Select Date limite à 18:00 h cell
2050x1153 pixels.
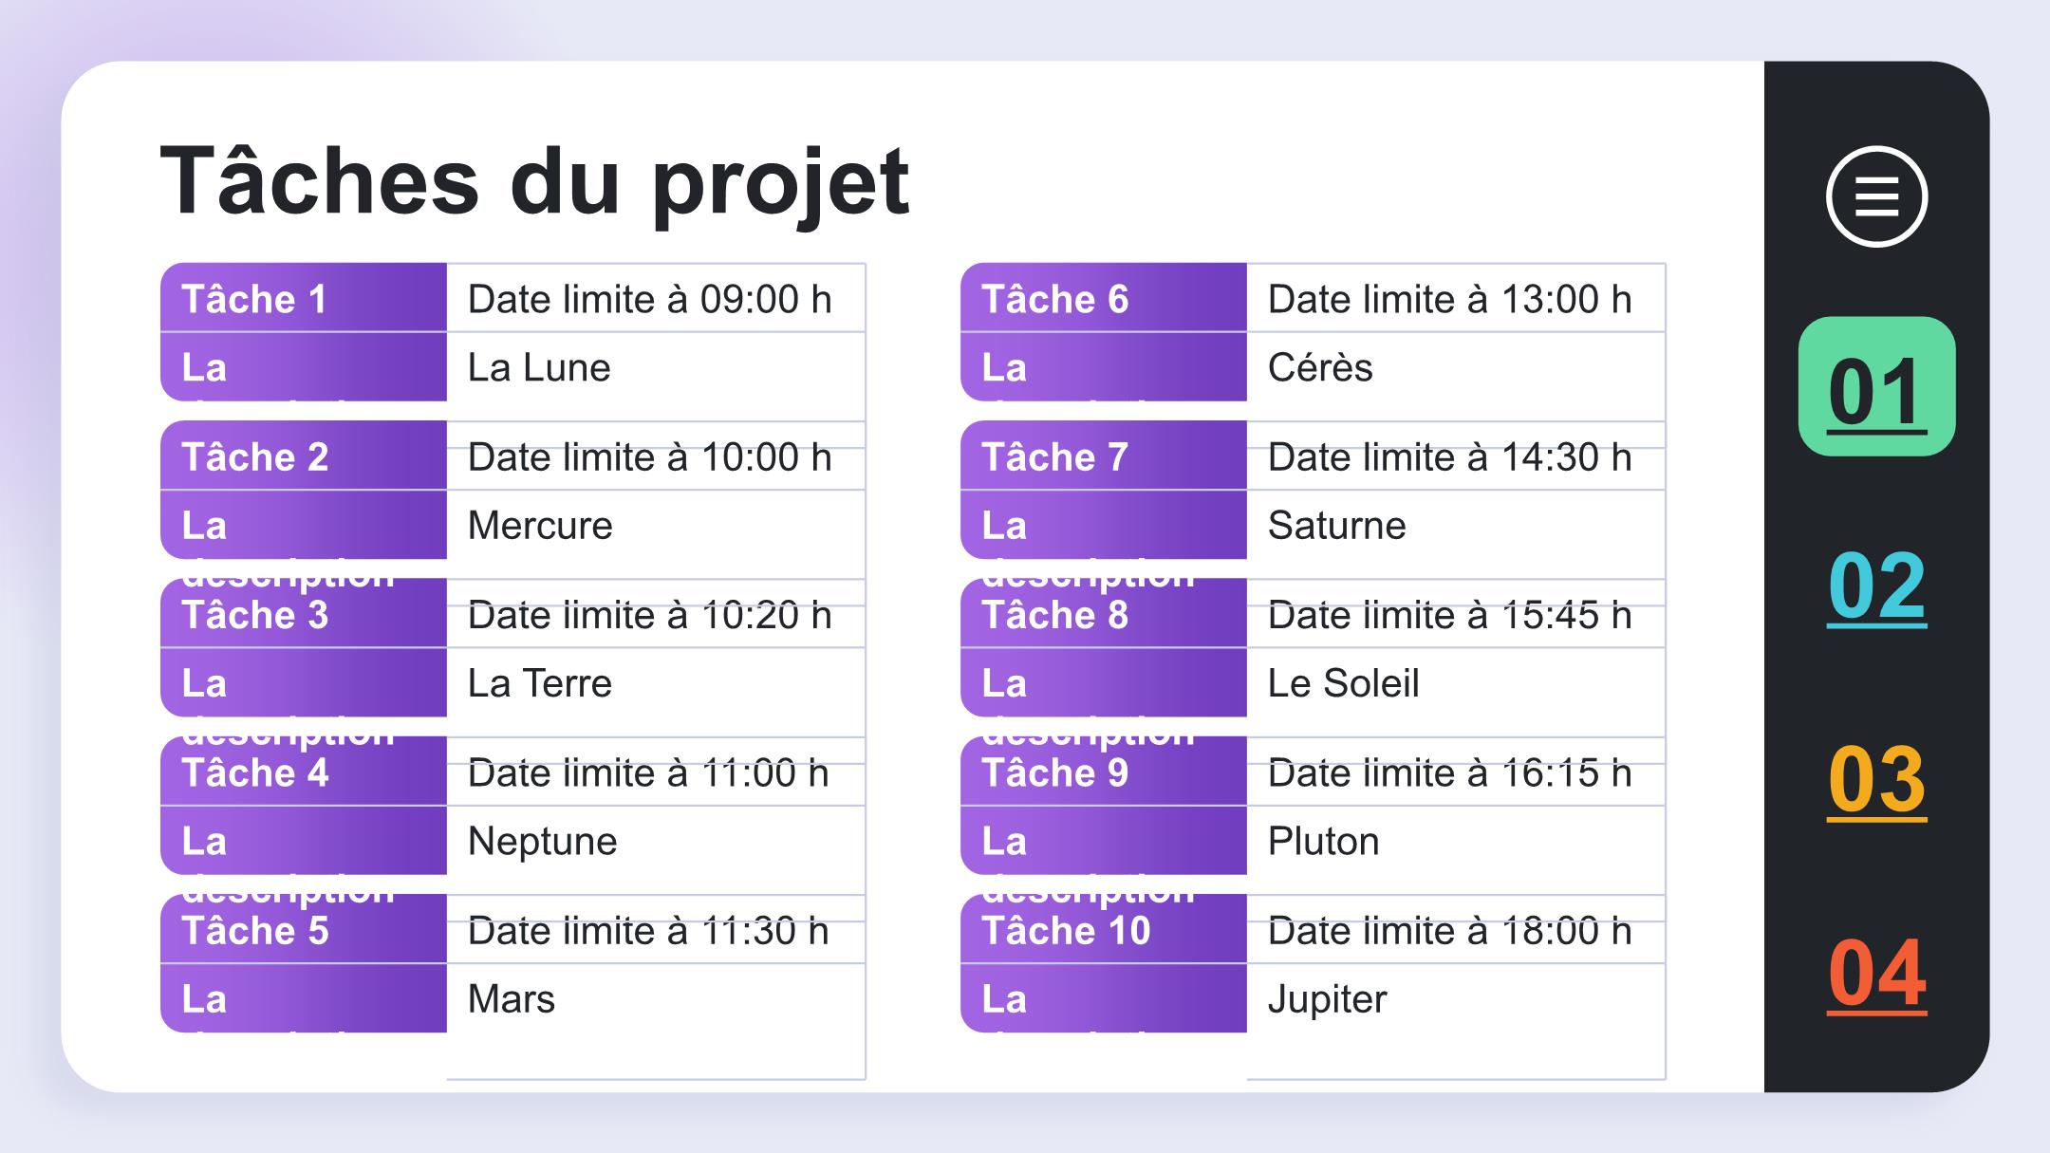(x=1456, y=929)
